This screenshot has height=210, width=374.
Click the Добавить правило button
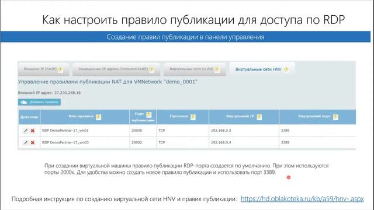[x=39, y=102]
